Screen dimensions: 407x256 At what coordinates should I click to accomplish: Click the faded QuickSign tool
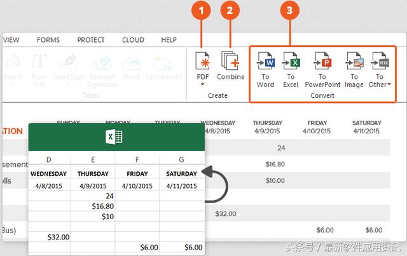pos(68,69)
